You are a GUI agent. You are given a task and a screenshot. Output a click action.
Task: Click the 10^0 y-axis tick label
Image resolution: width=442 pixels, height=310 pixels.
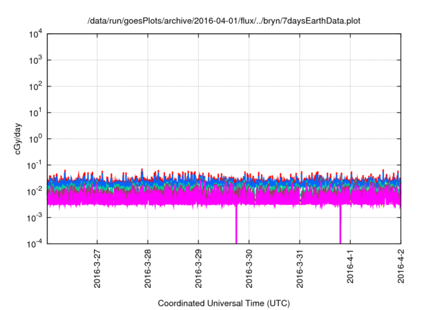pos(35,139)
